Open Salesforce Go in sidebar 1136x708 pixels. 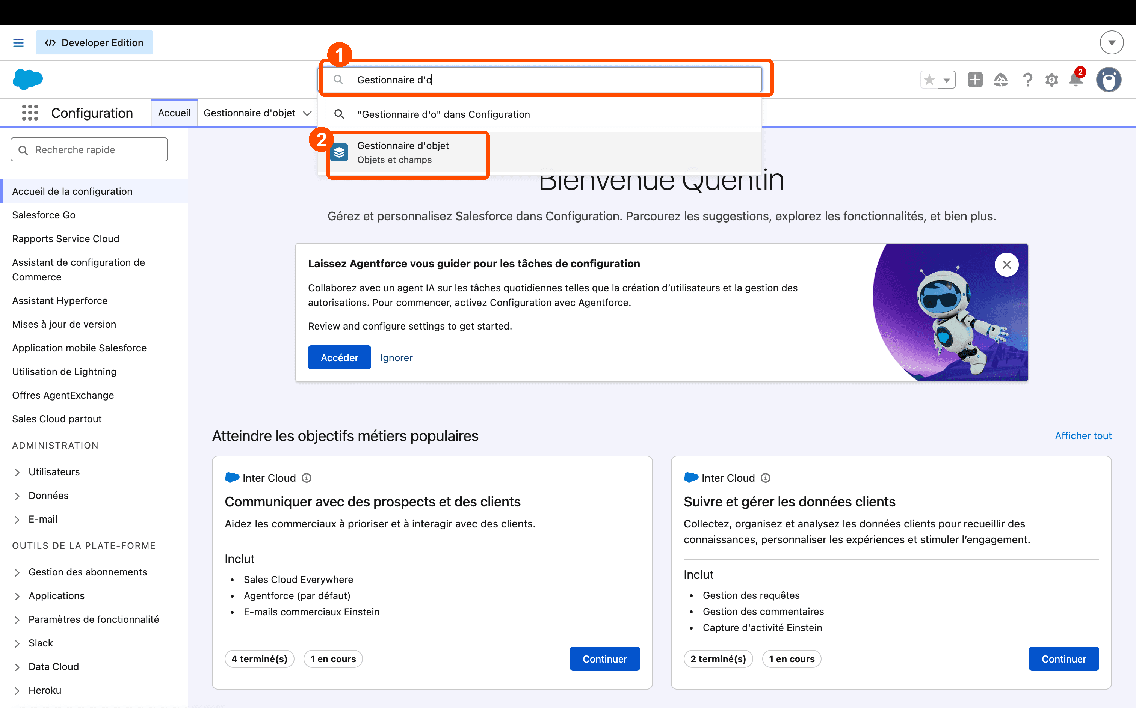click(x=44, y=215)
